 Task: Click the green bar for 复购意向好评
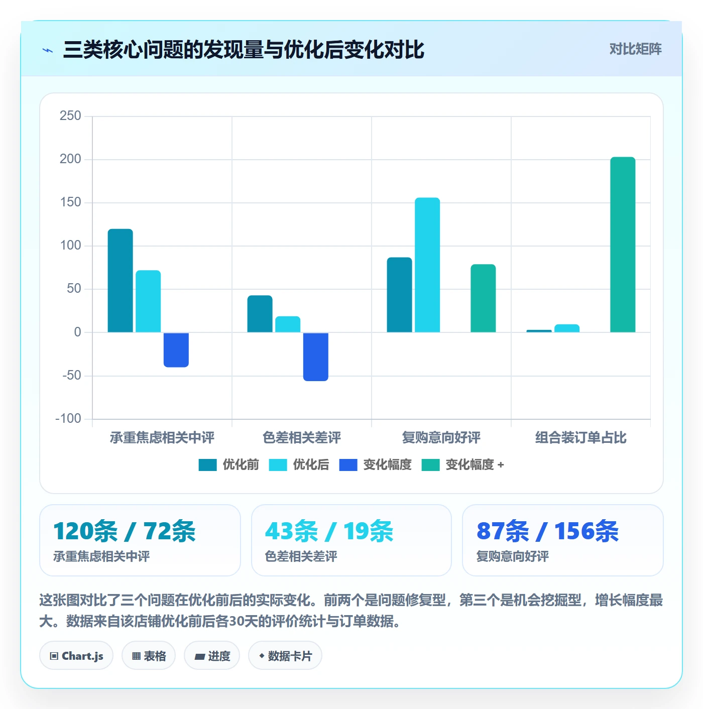[x=483, y=298]
